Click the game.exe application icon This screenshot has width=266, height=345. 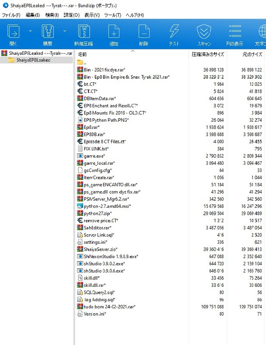coord(80,156)
